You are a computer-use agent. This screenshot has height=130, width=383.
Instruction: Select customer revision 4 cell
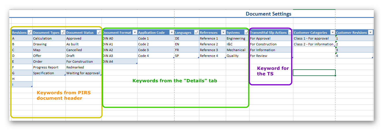[354, 56]
